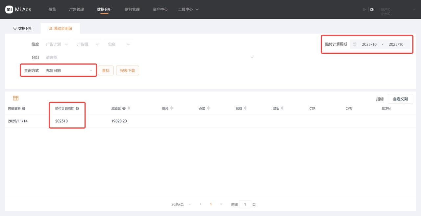Sort table by 曝光 column arrows
The width and height of the screenshot is (421, 216).
pos(172,108)
